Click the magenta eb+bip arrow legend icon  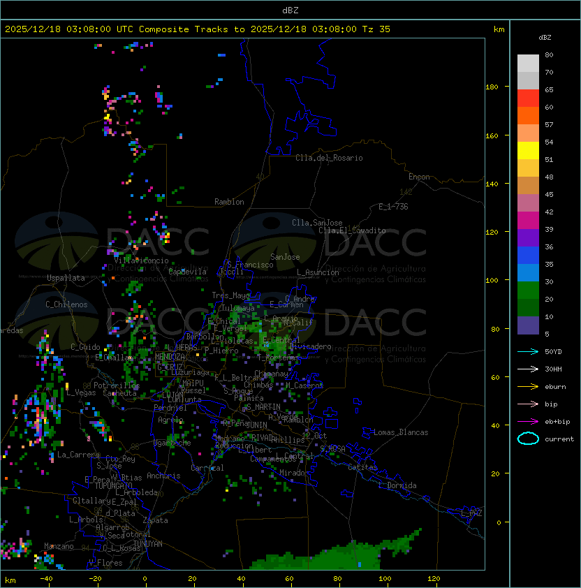[x=528, y=422]
